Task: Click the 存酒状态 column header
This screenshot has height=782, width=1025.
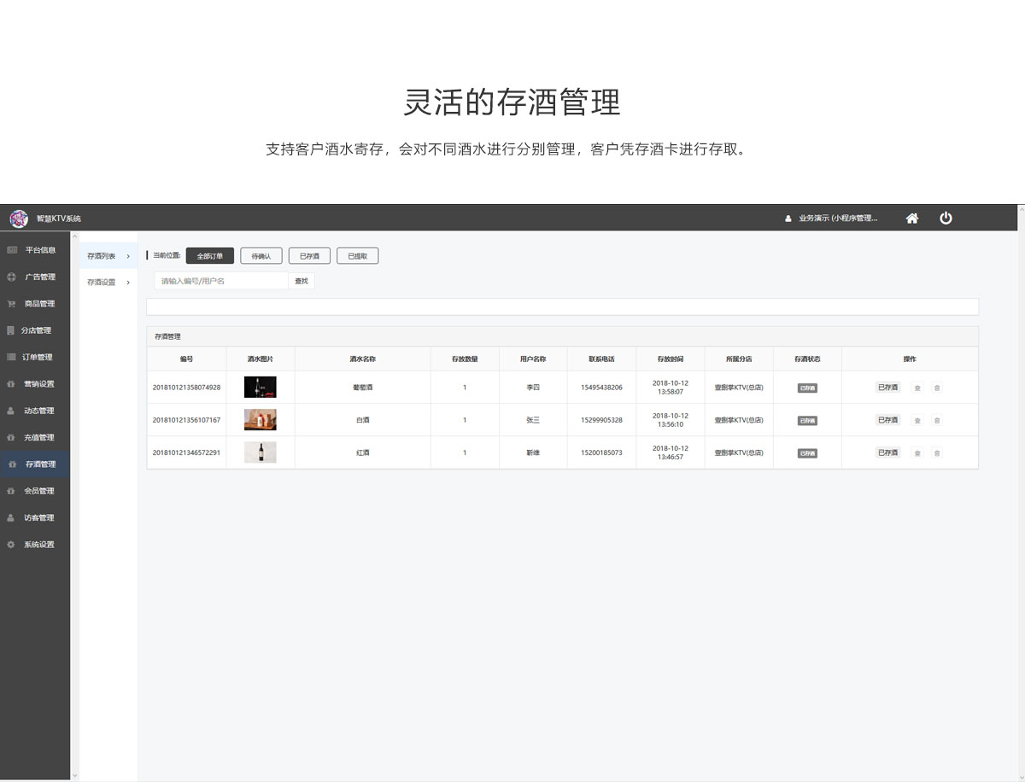Action: [x=807, y=359]
